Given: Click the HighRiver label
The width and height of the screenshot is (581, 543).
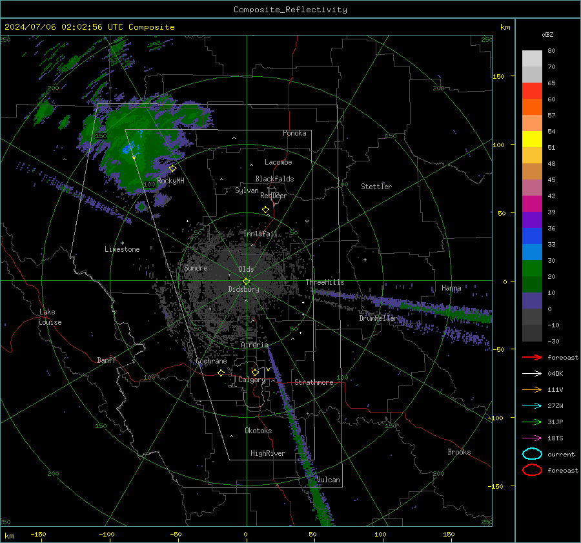Looking at the screenshot, I should pyautogui.click(x=268, y=453).
